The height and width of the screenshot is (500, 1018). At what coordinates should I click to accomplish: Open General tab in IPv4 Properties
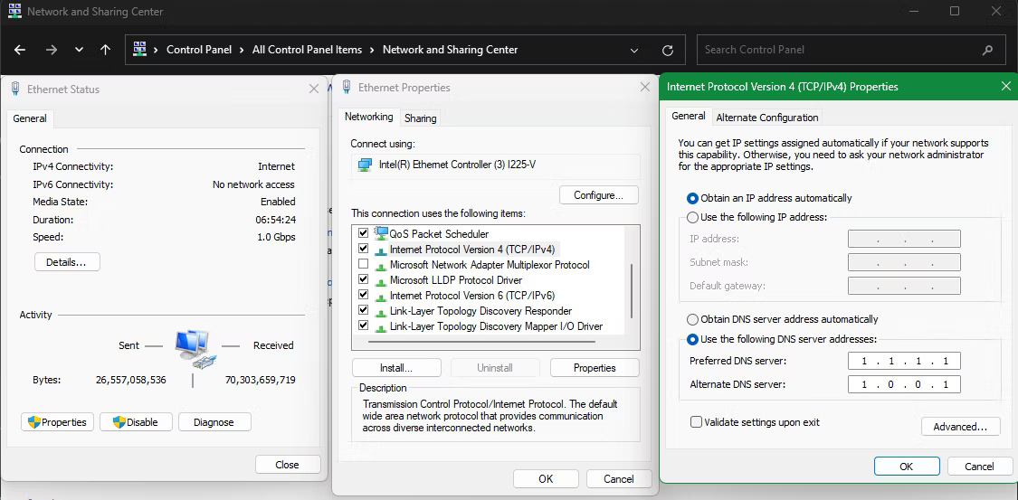click(689, 116)
